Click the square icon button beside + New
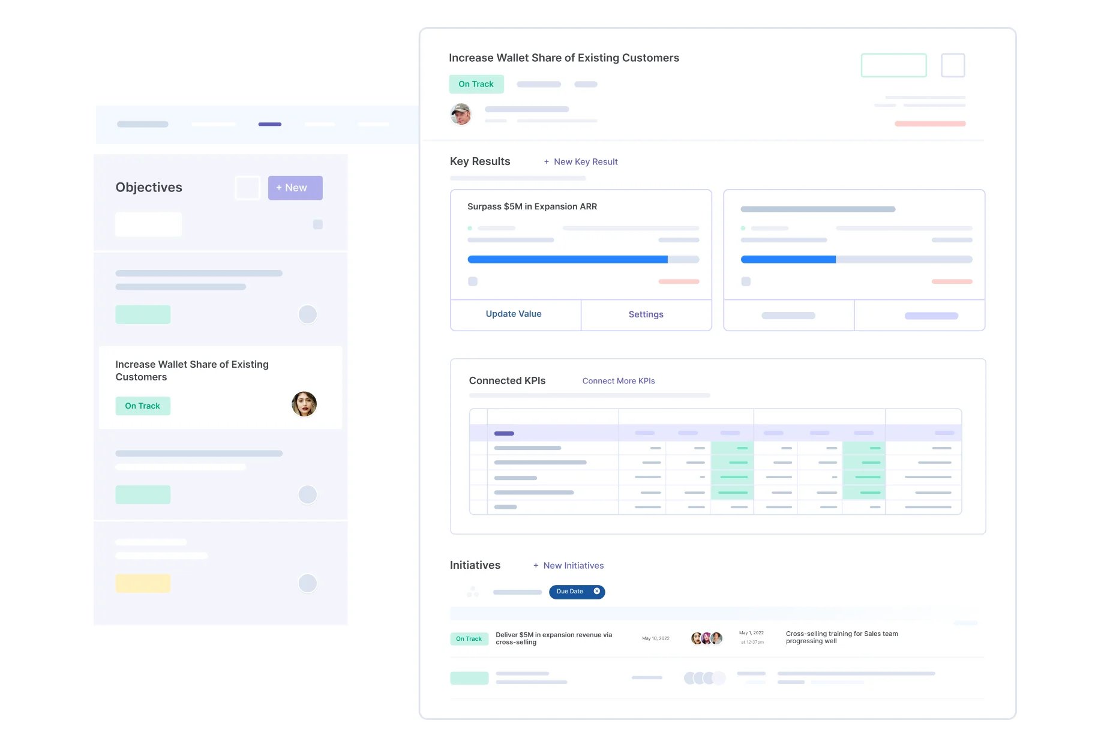 [247, 188]
